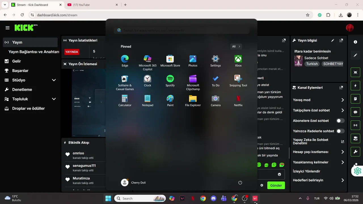Open the Kick profile avatar menu
Image resolution: width=363 pixels, height=204 pixels.
click(350, 28)
